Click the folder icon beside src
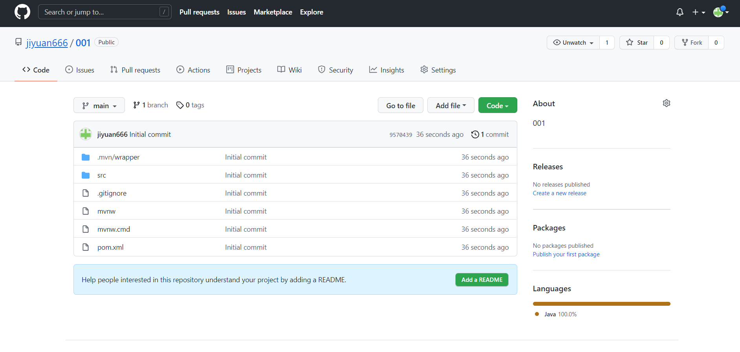Screen dimensions: 740x352 tap(86, 175)
